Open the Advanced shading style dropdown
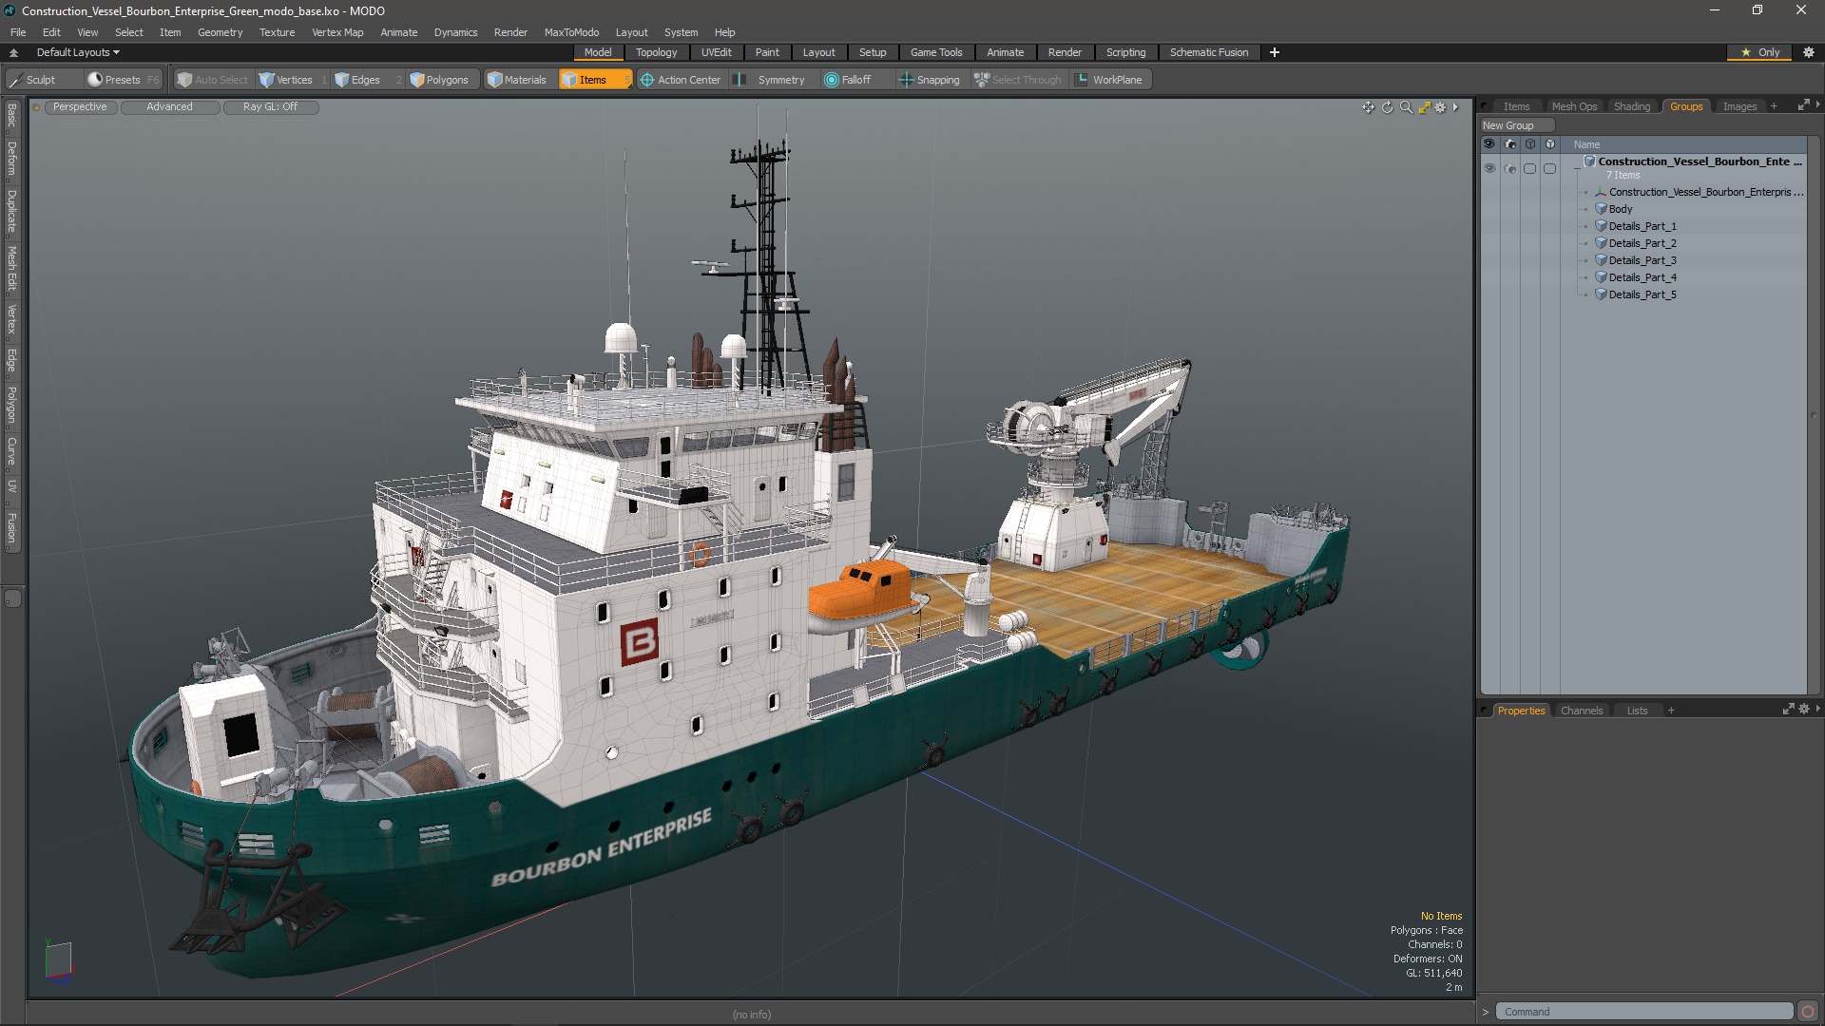Screen dimensions: 1825x1026 (x=169, y=107)
